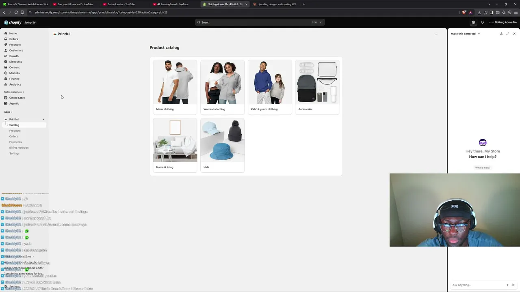This screenshot has height=292, width=520.
Task: Open browser downloads icon
Action: (x=479, y=12)
